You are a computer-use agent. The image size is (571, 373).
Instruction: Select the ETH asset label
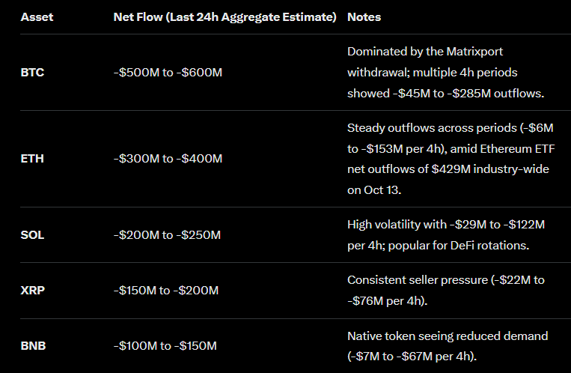tap(32, 159)
